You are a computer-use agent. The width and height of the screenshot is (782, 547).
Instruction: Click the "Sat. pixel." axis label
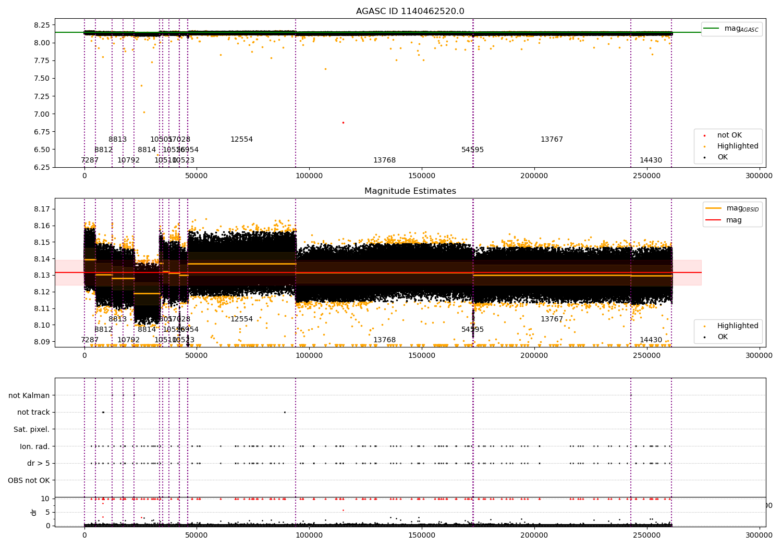(32, 429)
